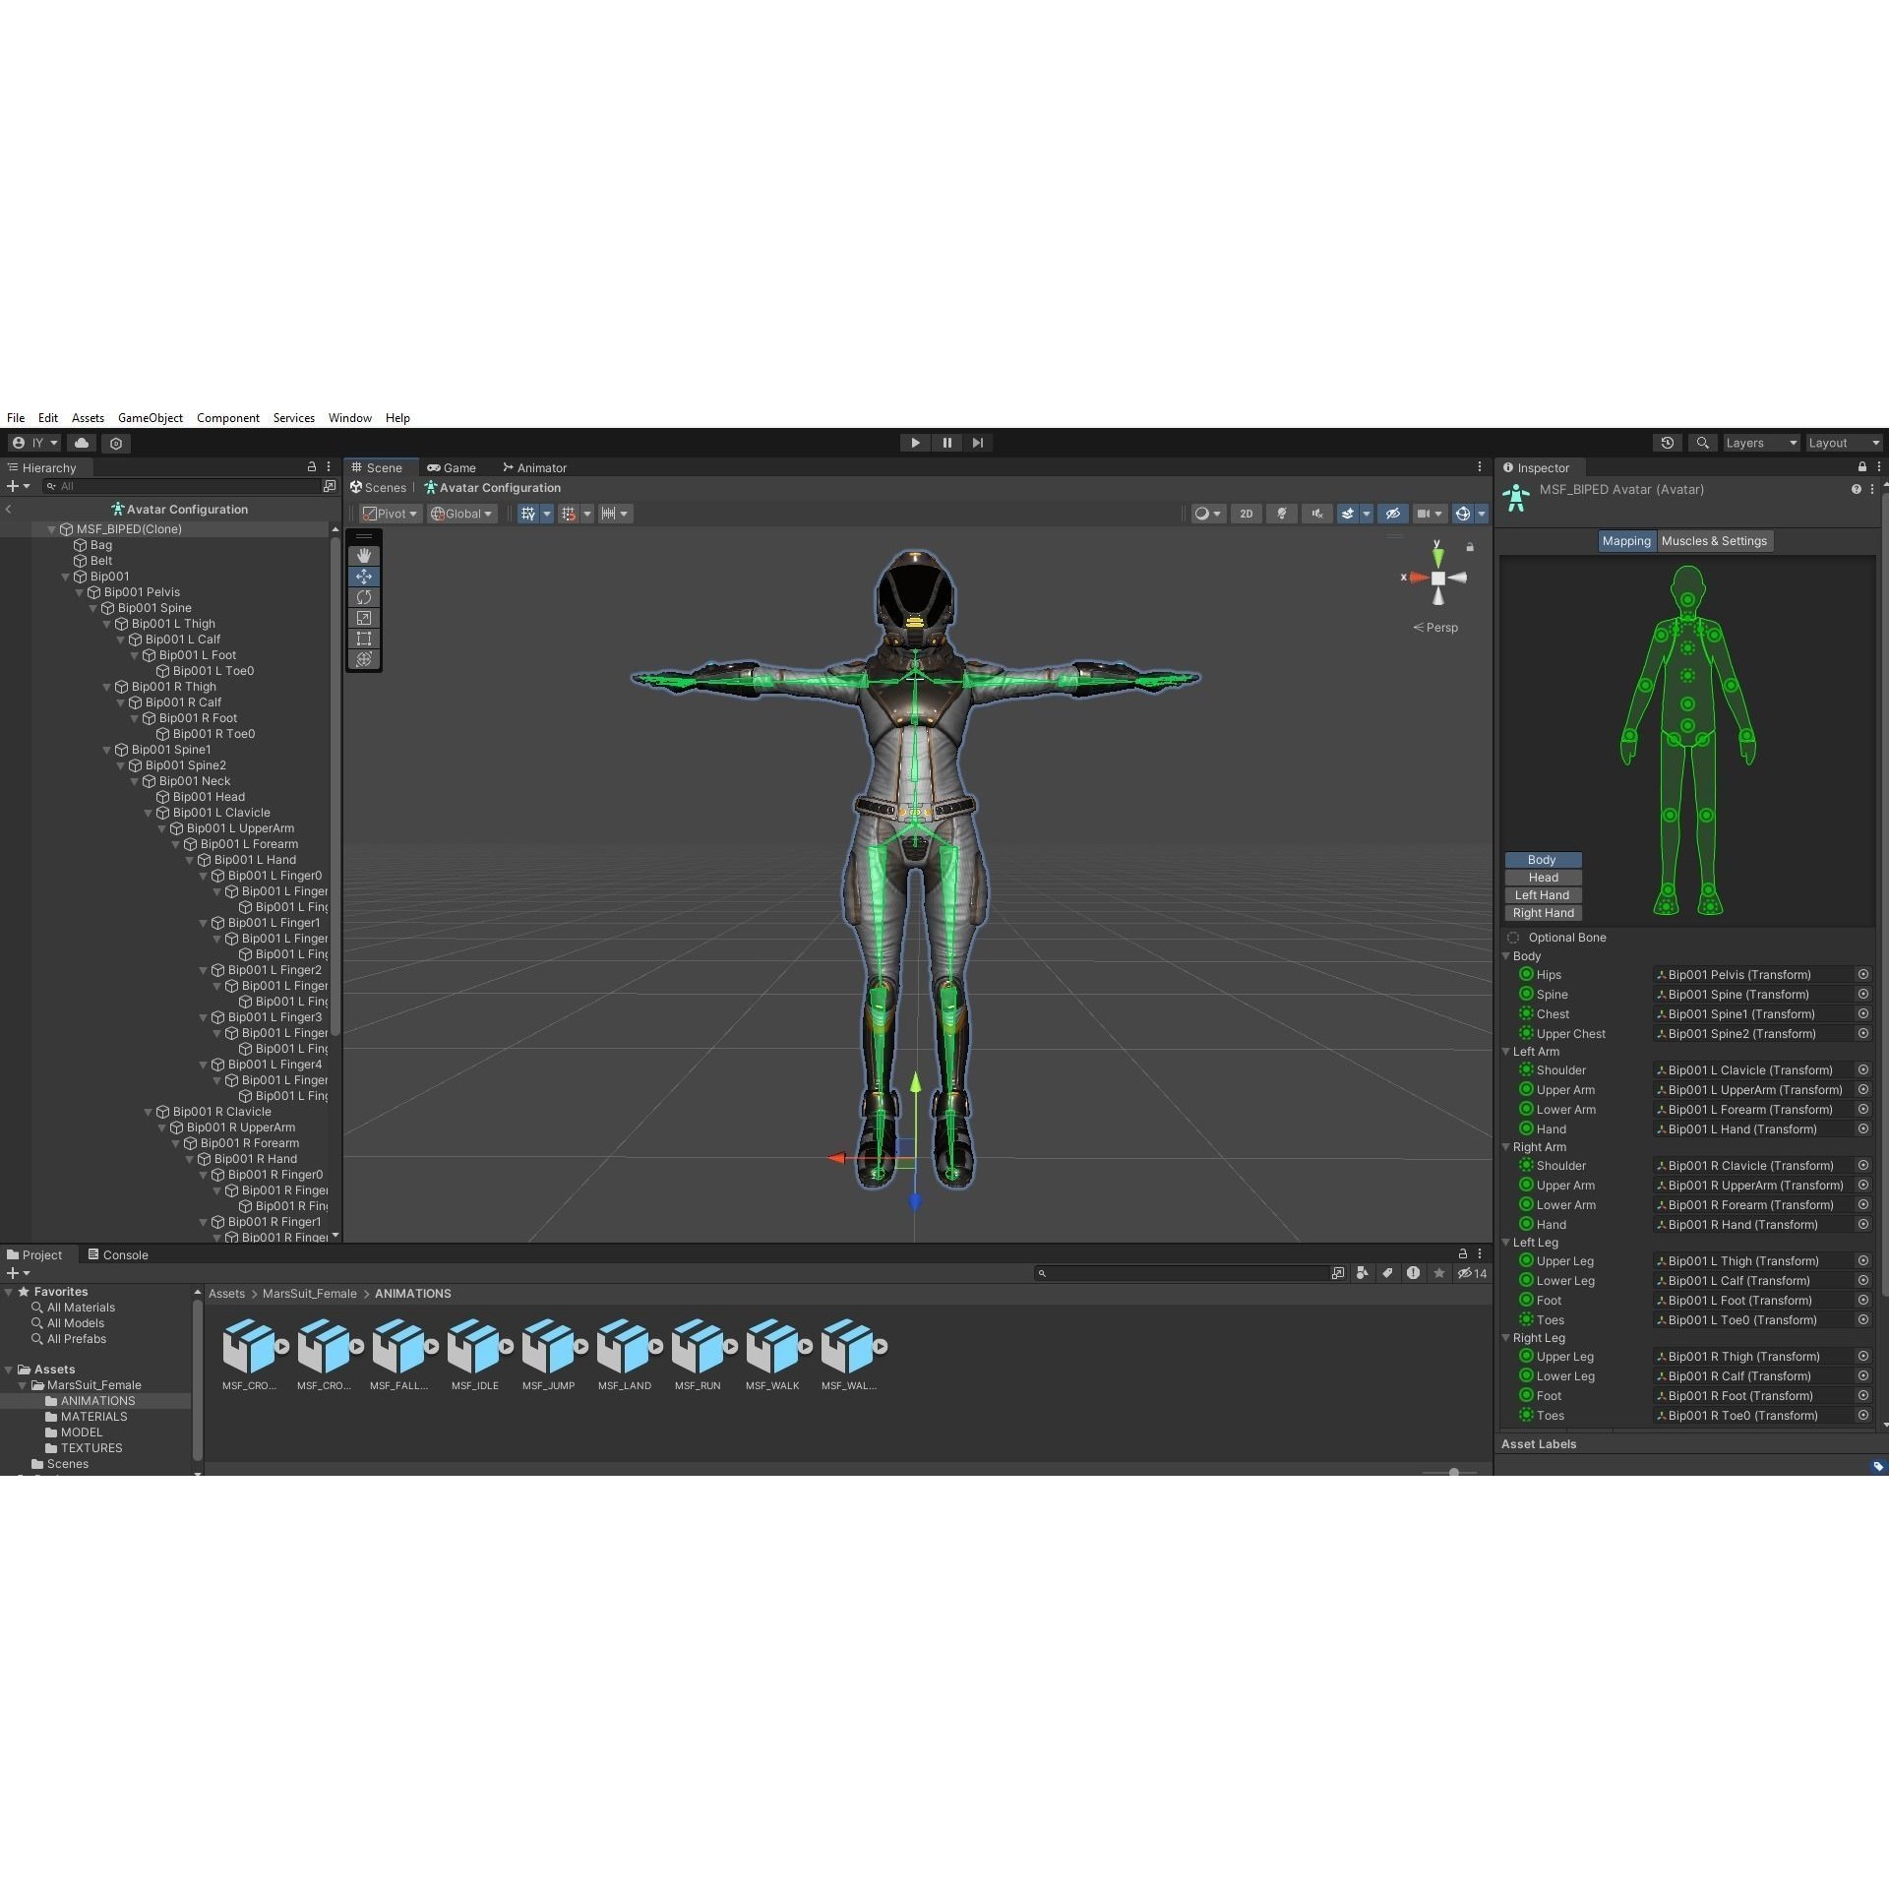Select the Rect tool in scene overlay

pyautogui.click(x=363, y=639)
